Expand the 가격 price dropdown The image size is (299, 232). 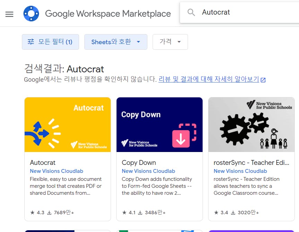coord(170,42)
